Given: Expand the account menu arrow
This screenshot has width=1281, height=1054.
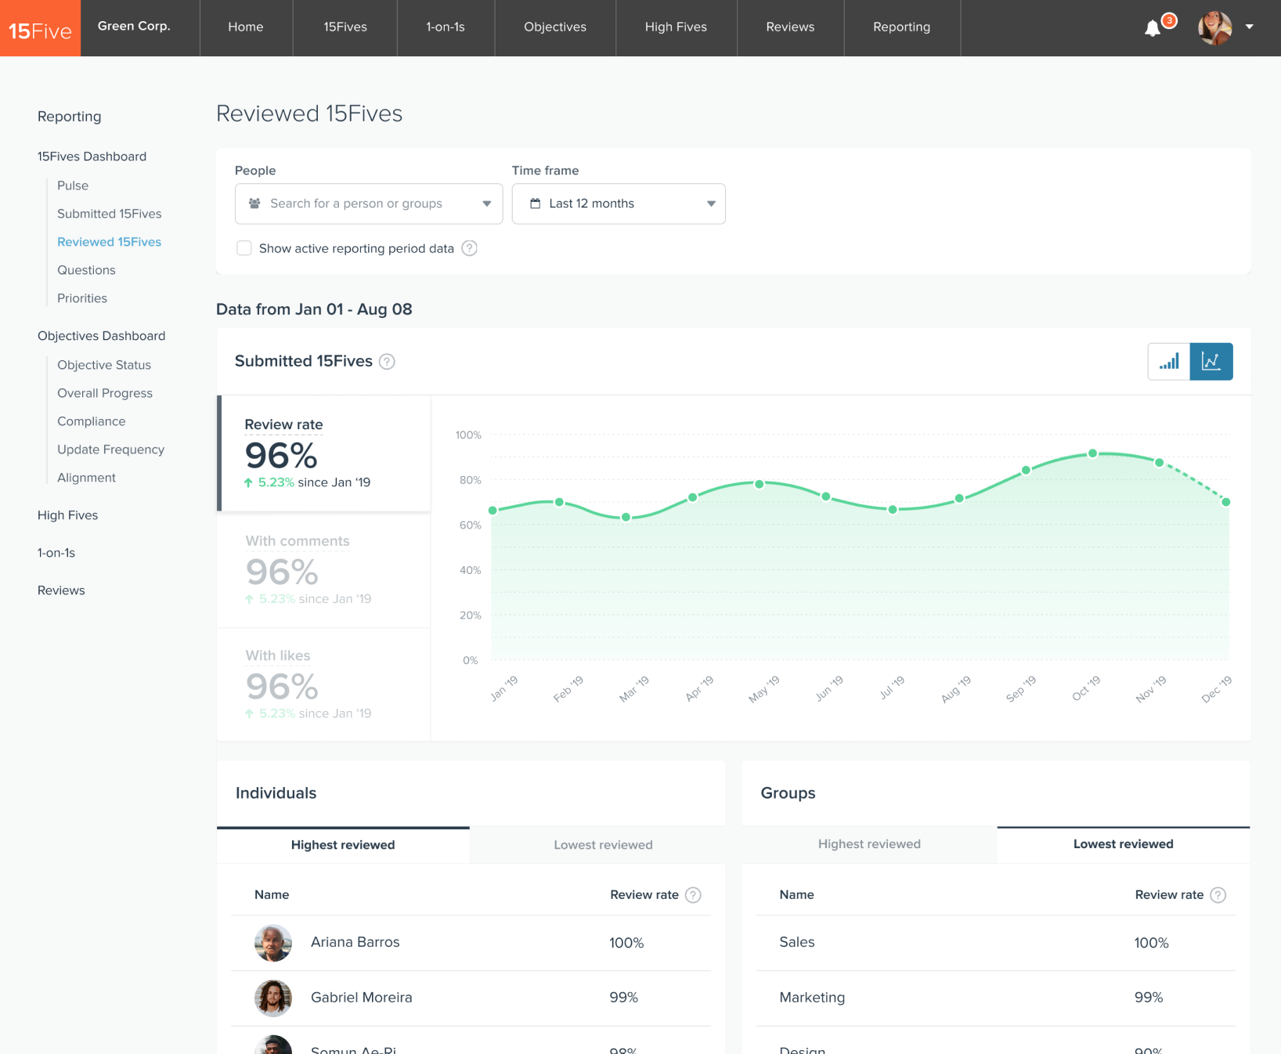Looking at the screenshot, I should click(1250, 27).
